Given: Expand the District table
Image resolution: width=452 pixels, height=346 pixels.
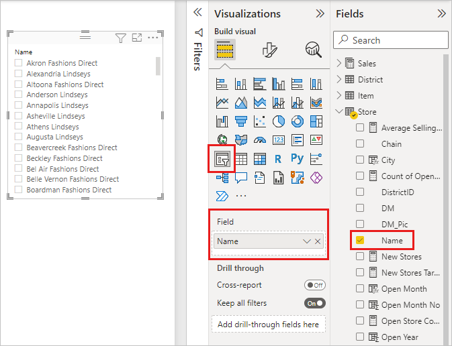Looking at the screenshot, I should click(x=339, y=79).
